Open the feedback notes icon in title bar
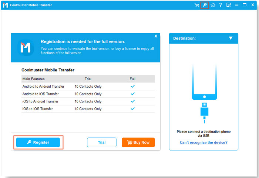The width and height of the screenshot is (259, 178). [228, 5]
